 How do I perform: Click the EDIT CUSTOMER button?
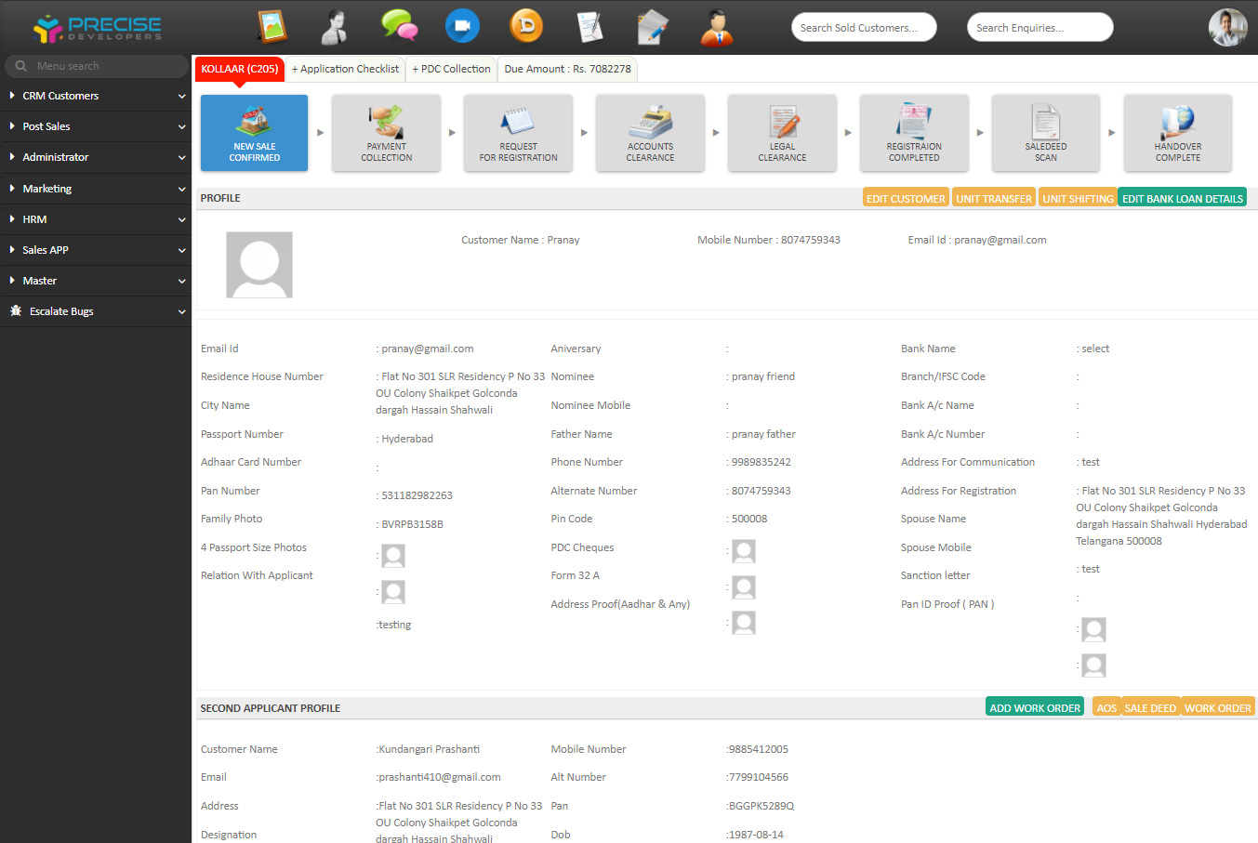(905, 197)
